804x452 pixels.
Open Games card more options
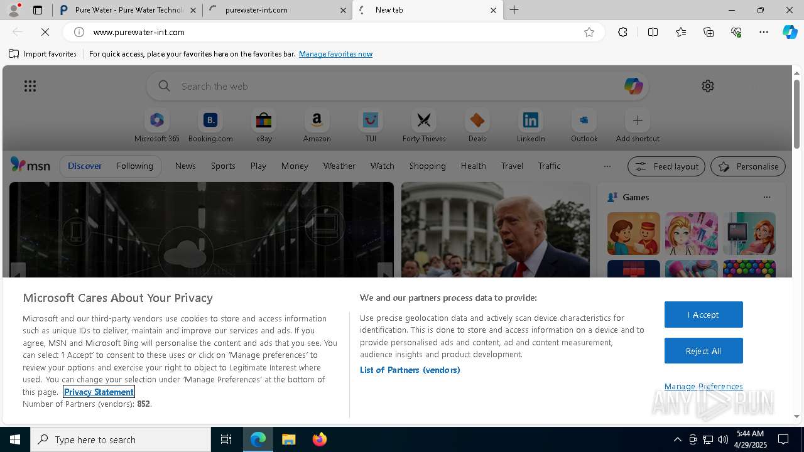(x=766, y=197)
